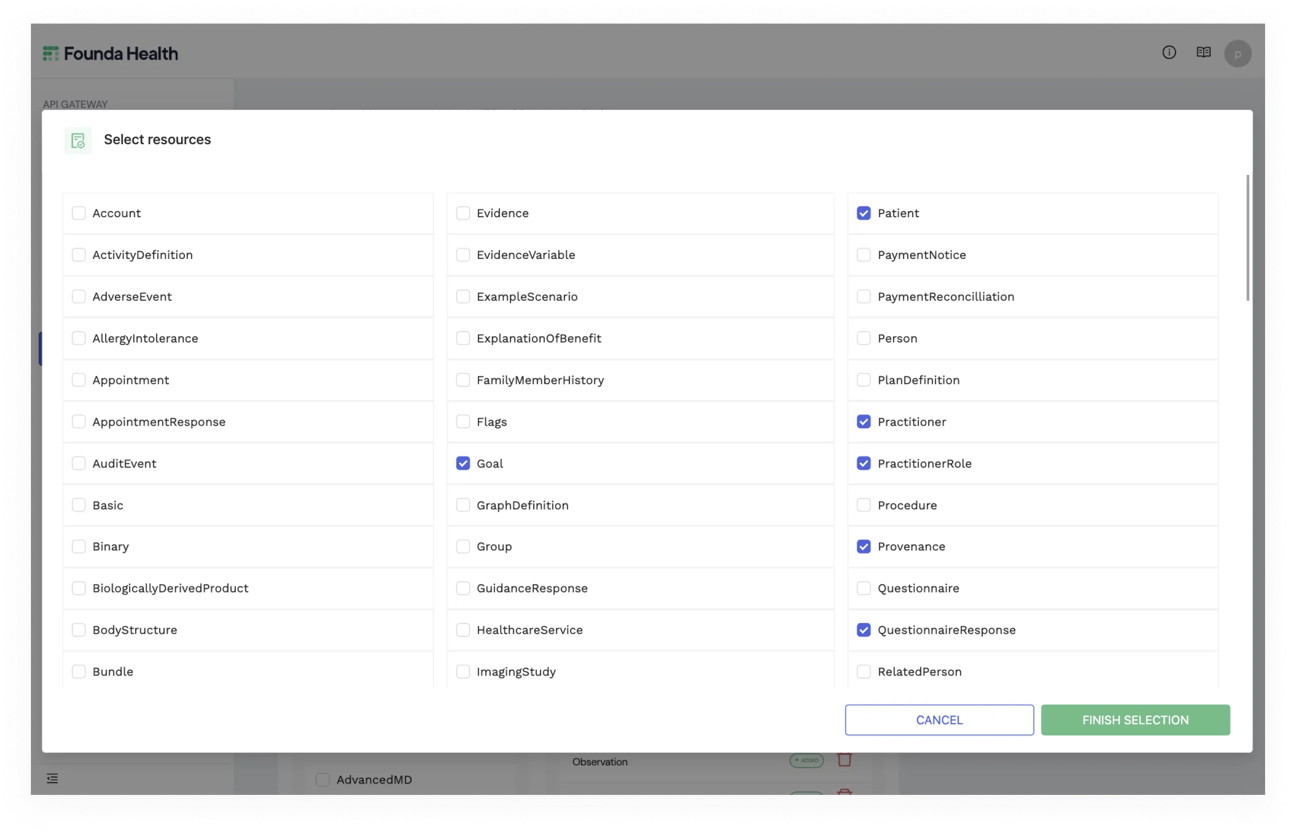Check the AdvancedMD checkbox behind dialog
Image resolution: width=1296 pixels, height=834 pixels.
(322, 779)
